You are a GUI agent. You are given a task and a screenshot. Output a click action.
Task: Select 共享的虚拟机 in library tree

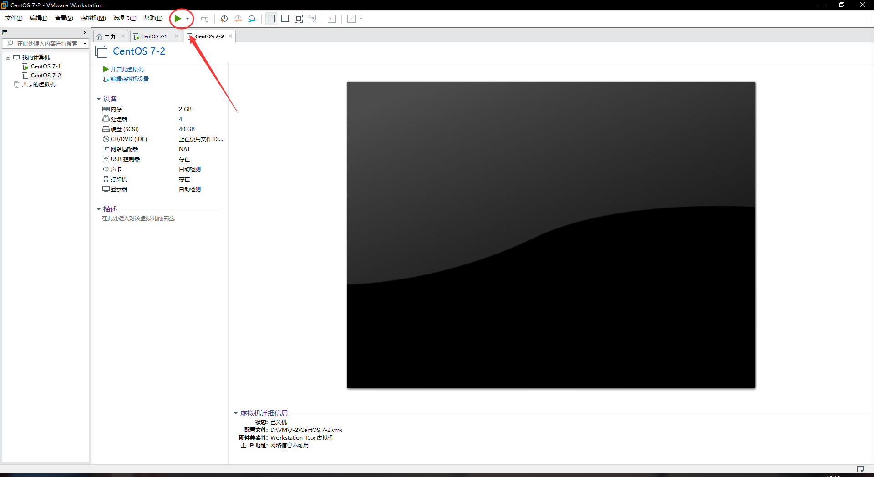coord(39,85)
